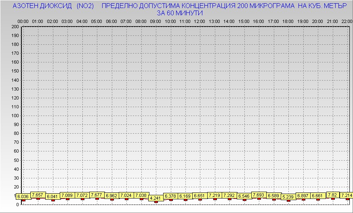Image resolution: width=353 pixels, height=213 pixels.
Task: Click the 6.661 data label
Action: pos(317,196)
